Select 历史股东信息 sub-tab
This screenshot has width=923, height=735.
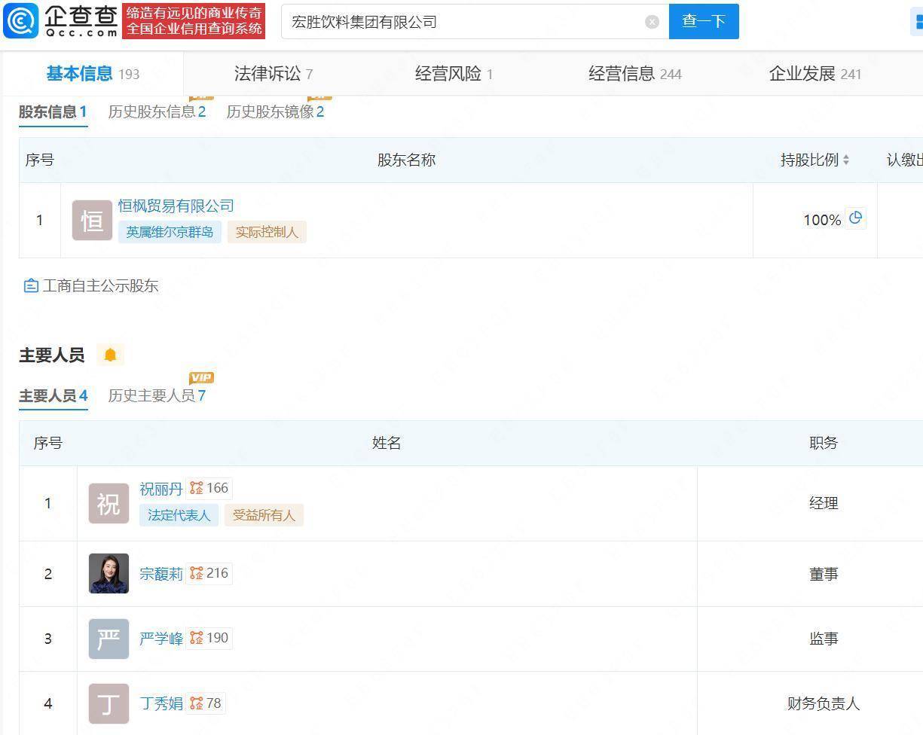pos(157,112)
